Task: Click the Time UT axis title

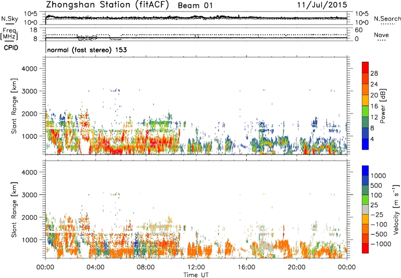Action: point(196,275)
